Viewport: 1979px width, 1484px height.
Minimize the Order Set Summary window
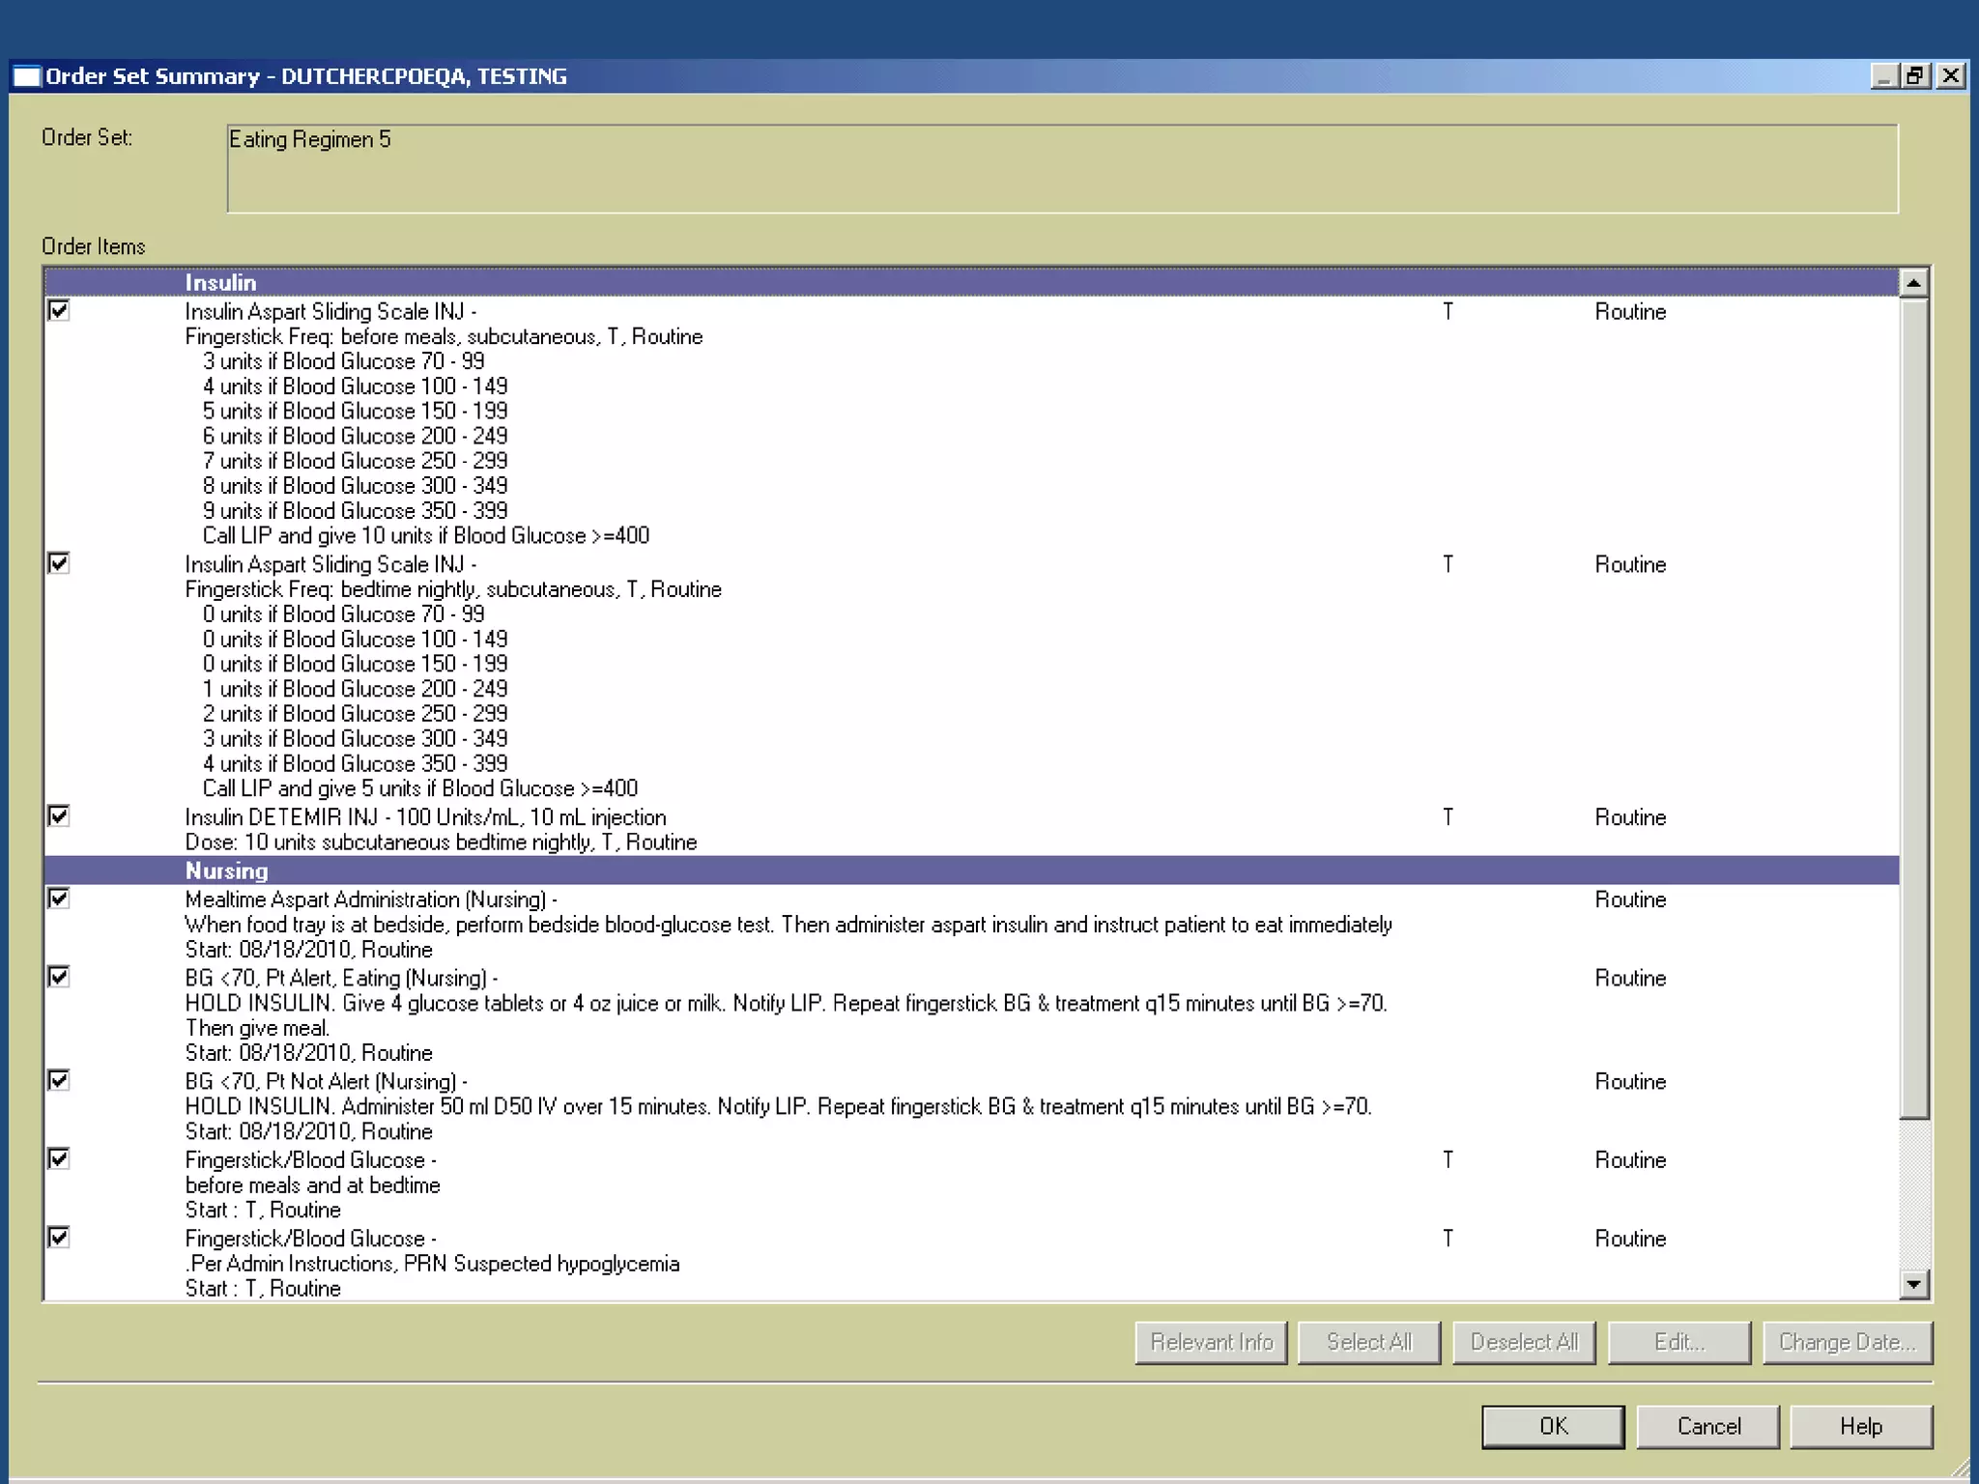pyautogui.click(x=1883, y=75)
